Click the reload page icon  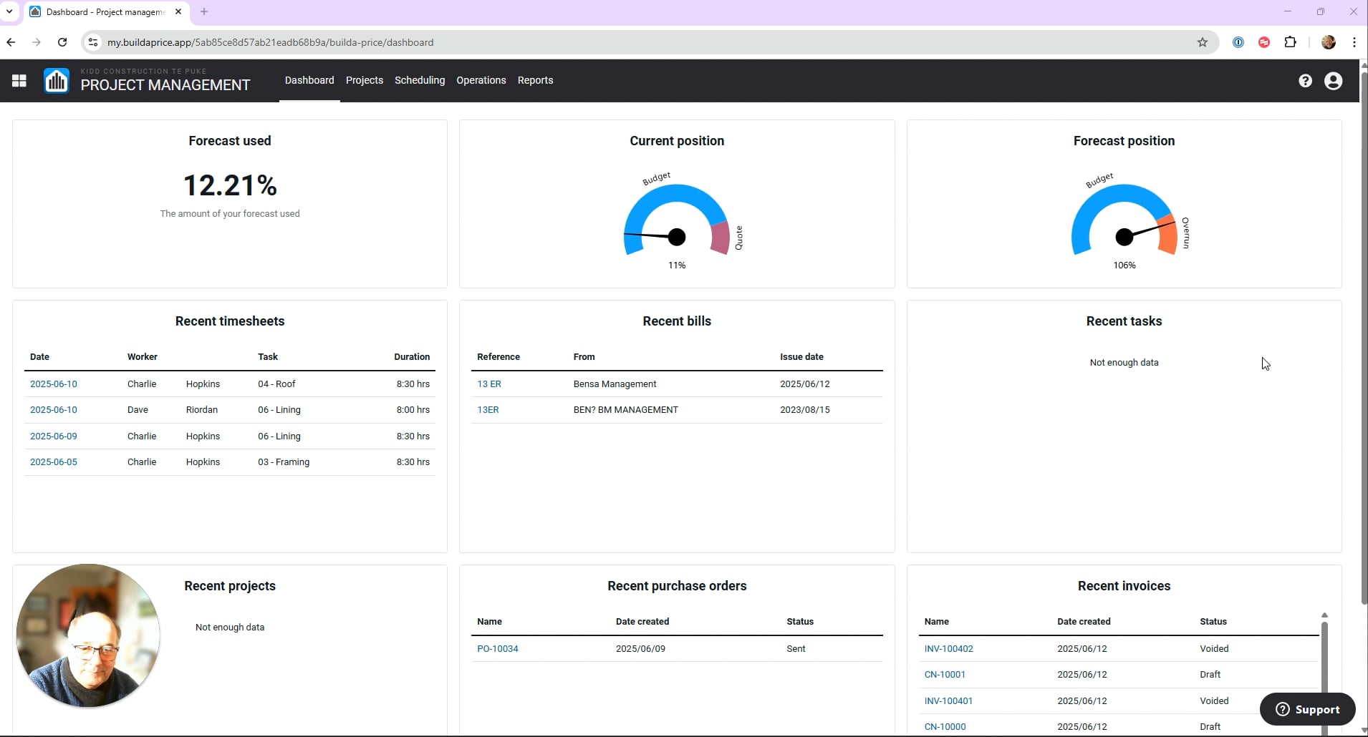pos(62,42)
